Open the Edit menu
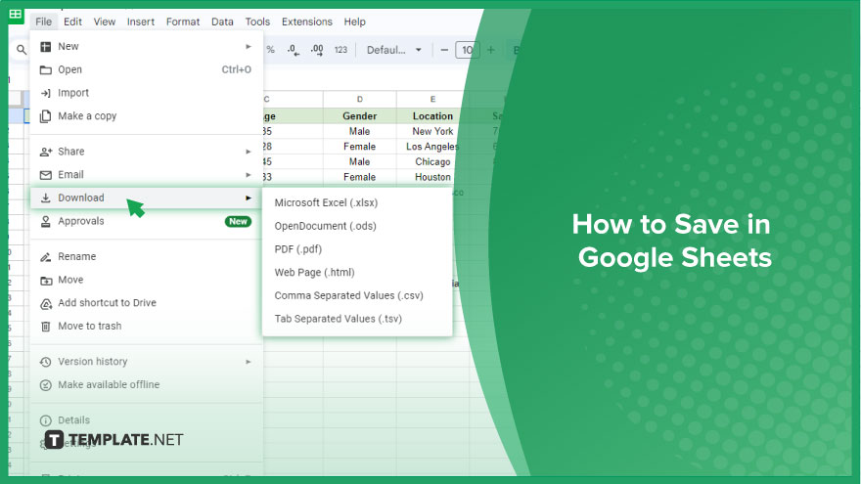 [72, 22]
